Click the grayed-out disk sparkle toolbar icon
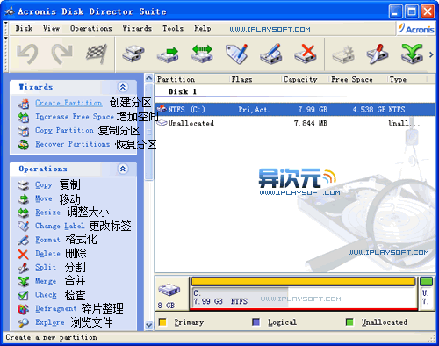This screenshot has height=346, width=439. click(x=343, y=54)
